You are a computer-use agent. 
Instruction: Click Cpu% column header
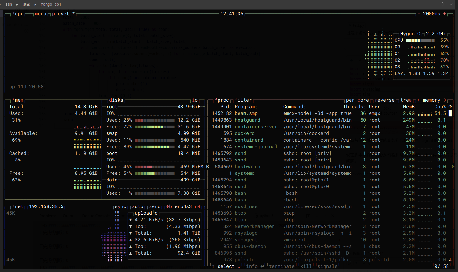coord(440,107)
